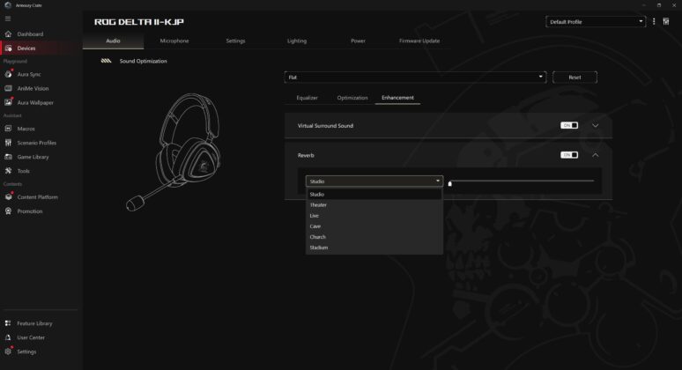Screen dimensions: 682x370
Task: Open Scenario Profiles from the sidebar
Action: tap(36, 143)
